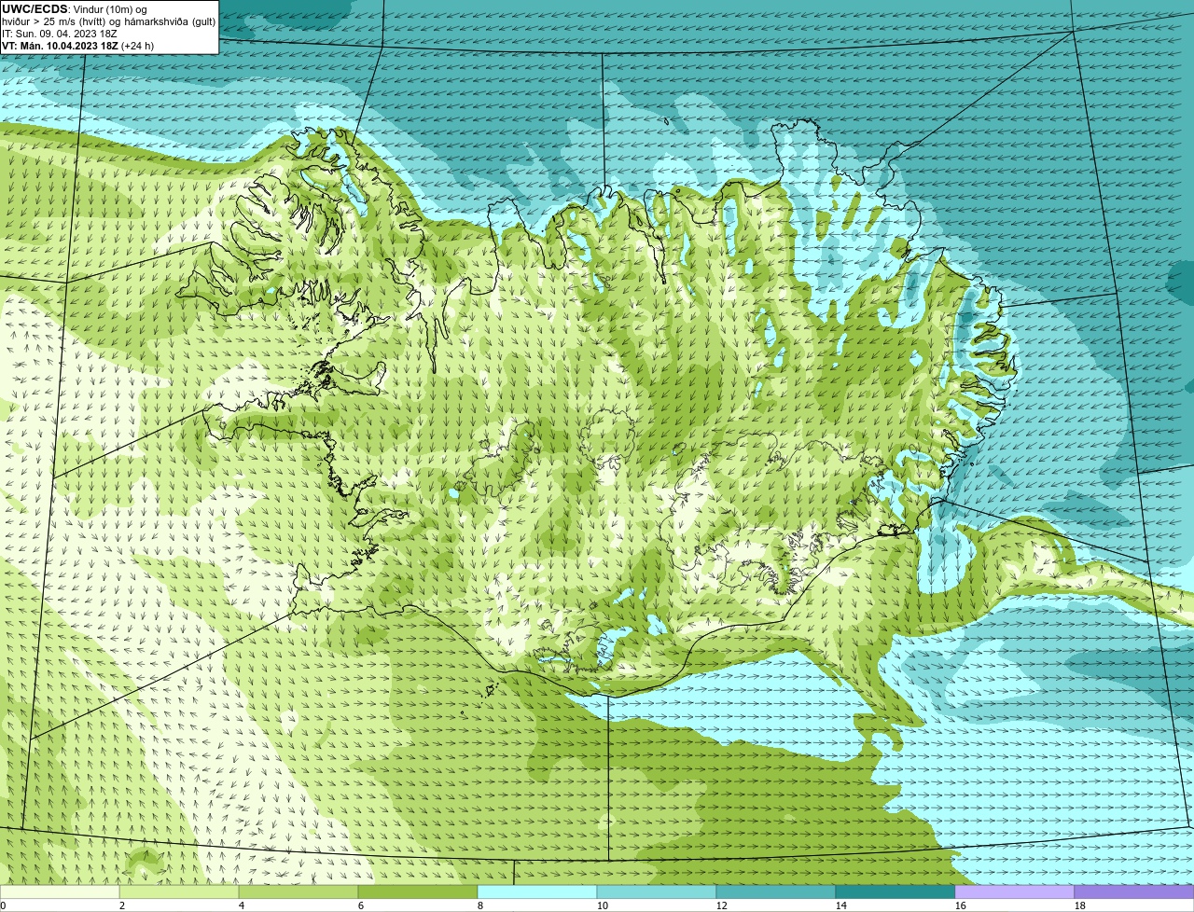Click the "2" label on the color scale

click(x=122, y=905)
